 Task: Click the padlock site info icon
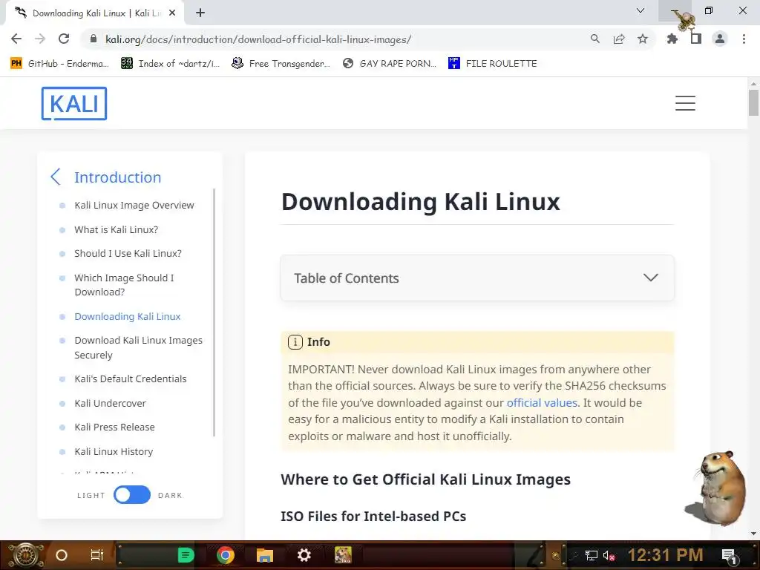pos(94,39)
